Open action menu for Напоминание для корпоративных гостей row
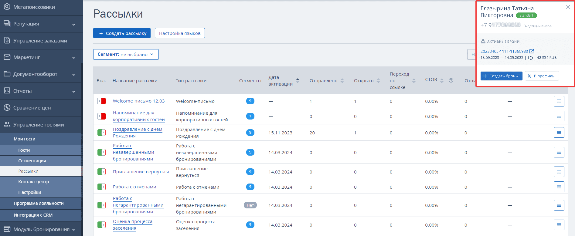Image resolution: width=575 pixels, height=236 pixels. click(559, 116)
